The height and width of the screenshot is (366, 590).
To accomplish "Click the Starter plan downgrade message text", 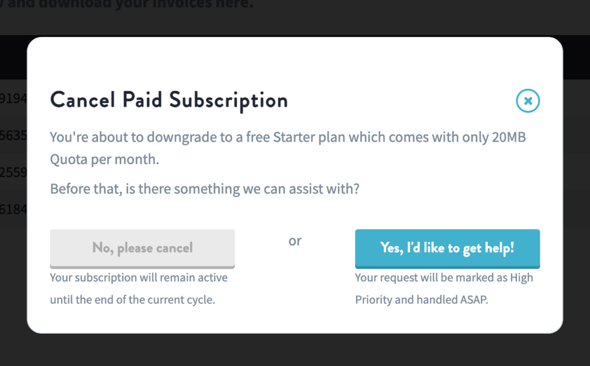I will pyautogui.click(x=288, y=148).
